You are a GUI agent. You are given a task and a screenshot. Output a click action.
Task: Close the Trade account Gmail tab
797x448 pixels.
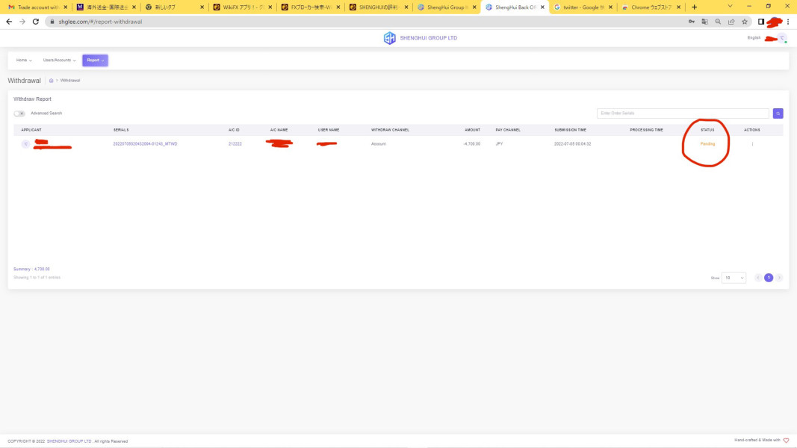pos(66,7)
